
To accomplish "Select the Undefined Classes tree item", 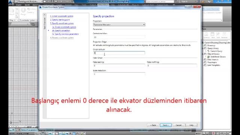I will tap(218, 57).
